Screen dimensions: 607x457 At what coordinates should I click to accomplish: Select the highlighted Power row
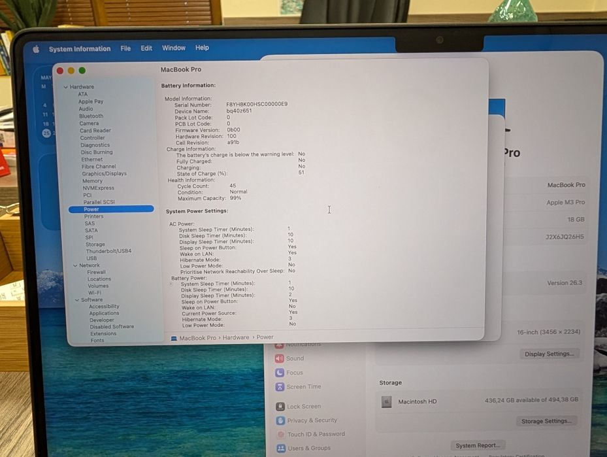coord(111,209)
